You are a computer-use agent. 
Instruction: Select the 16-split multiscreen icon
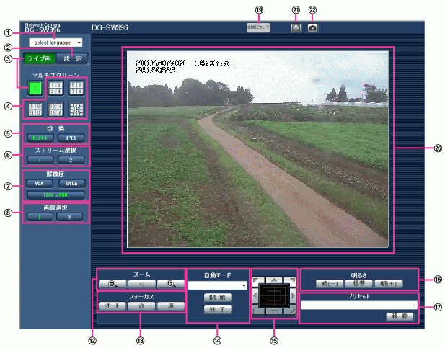point(75,110)
